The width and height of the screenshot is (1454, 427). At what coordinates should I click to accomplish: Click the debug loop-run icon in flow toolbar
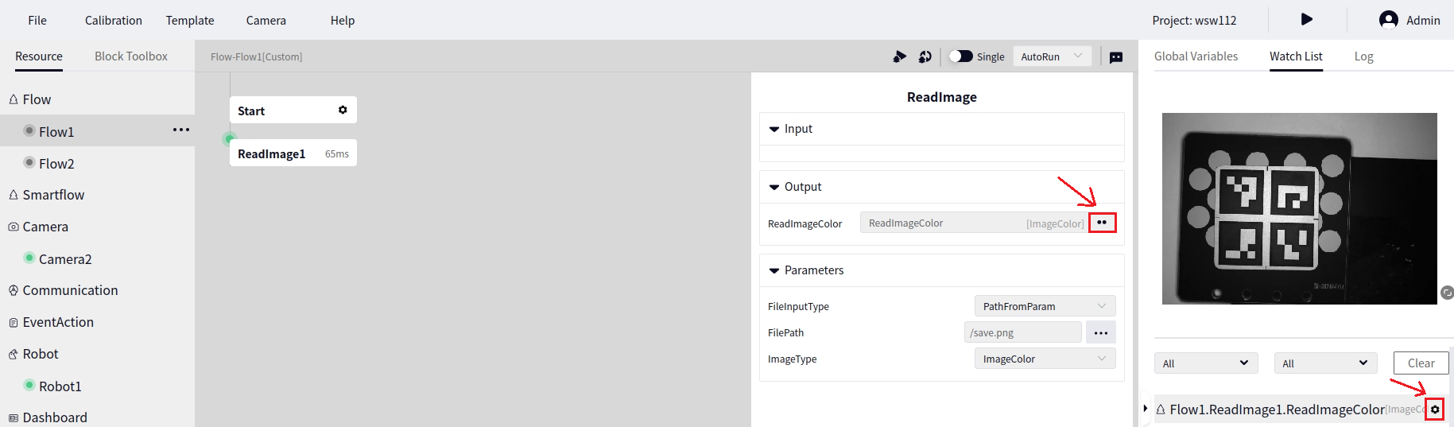[x=925, y=56]
